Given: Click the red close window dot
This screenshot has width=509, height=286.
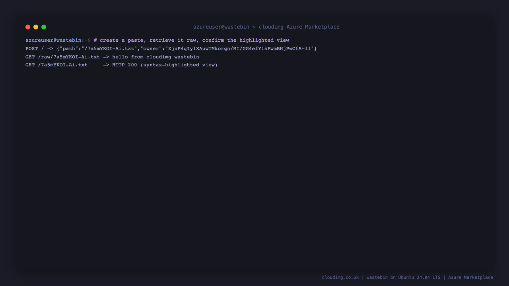Looking at the screenshot, I should pos(28,27).
